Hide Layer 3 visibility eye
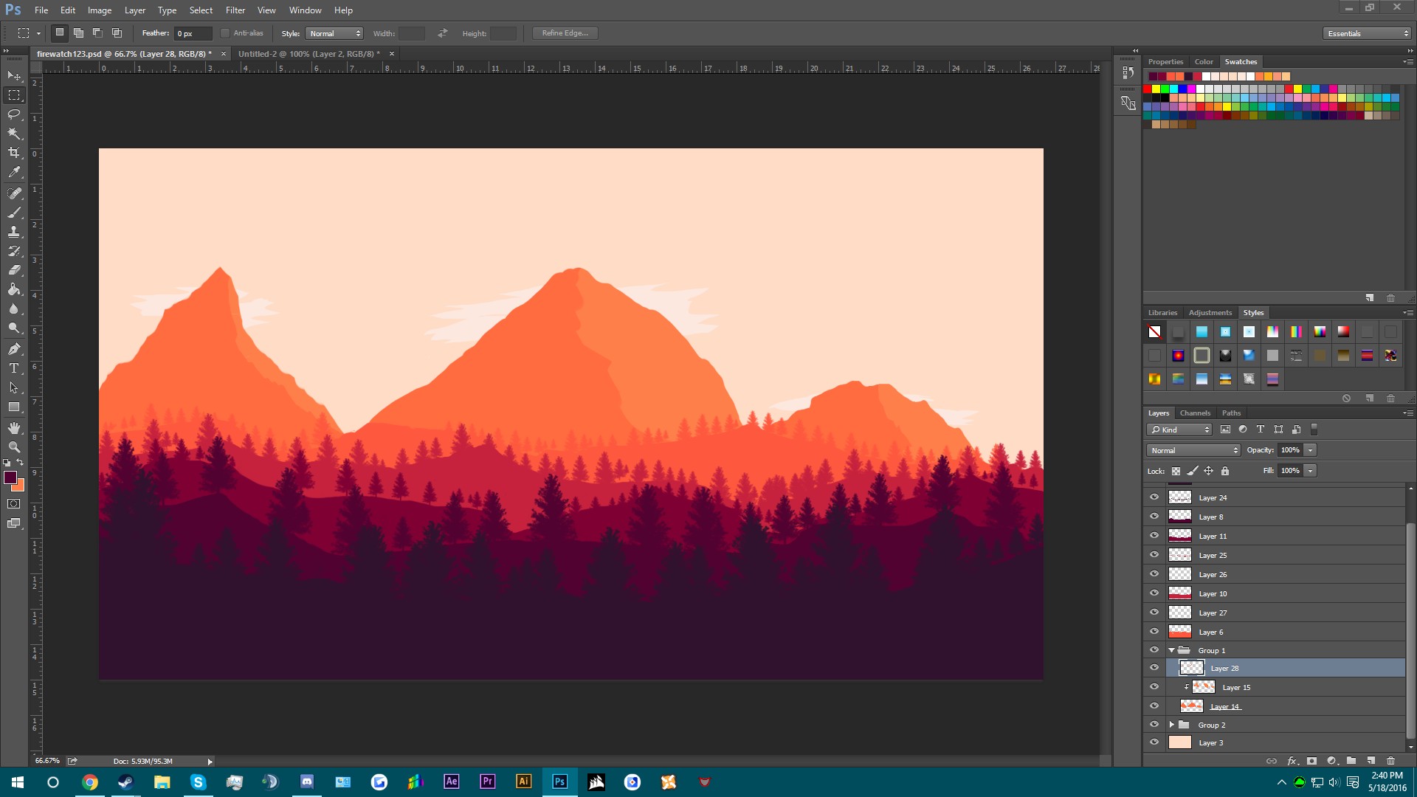The width and height of the screenshot is (1417, 797). [1154, 742]
